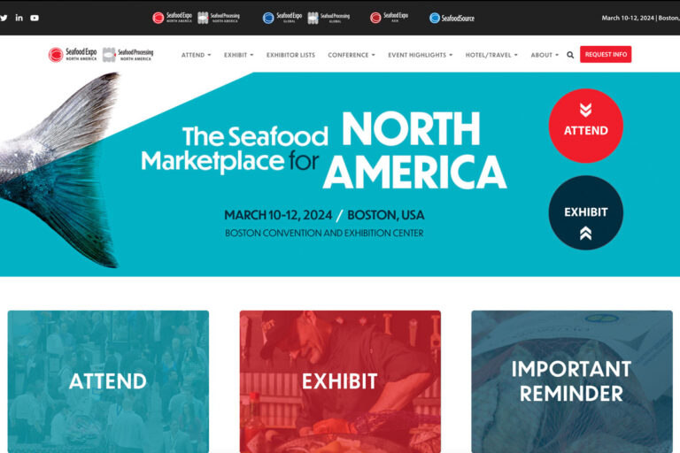Open the About menu

click(x=545, y=55)
